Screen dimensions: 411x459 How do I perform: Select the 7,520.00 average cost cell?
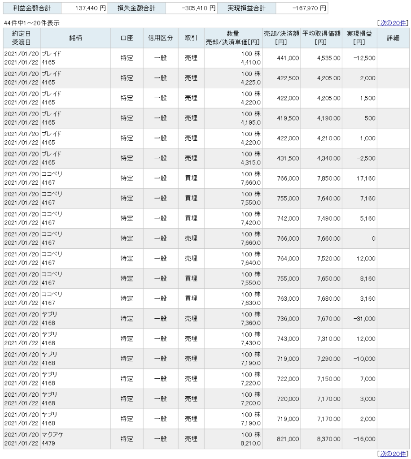pos(321,259)
